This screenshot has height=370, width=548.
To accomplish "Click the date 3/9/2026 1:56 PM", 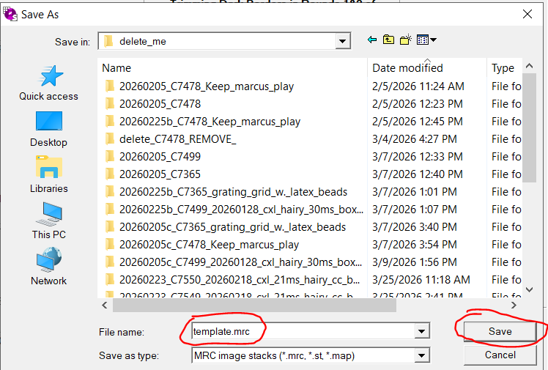I will tap(414, 262).
